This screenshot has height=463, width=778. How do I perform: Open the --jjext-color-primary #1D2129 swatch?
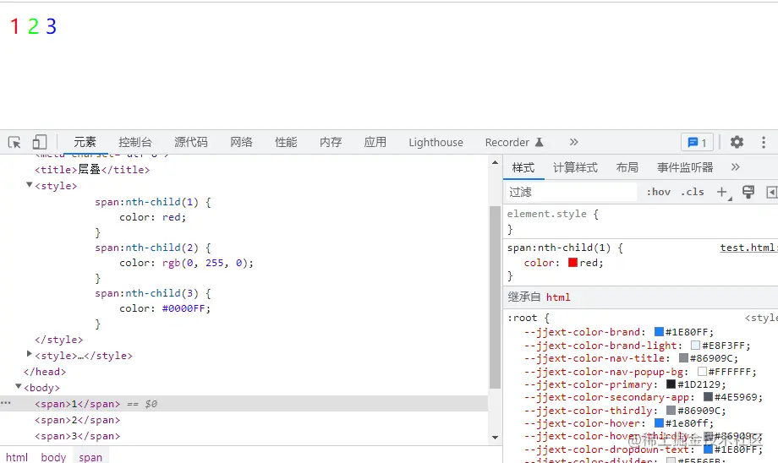(671, 384)
